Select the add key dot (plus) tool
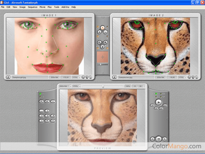The image size is (205, 154). (100, 32)
